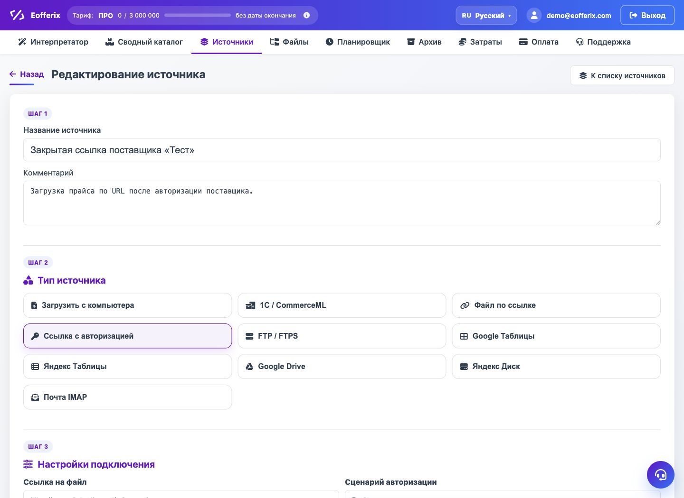Click К списку источников button
Image resolution: width=684 pixels, height=498 pixels.
622,75
